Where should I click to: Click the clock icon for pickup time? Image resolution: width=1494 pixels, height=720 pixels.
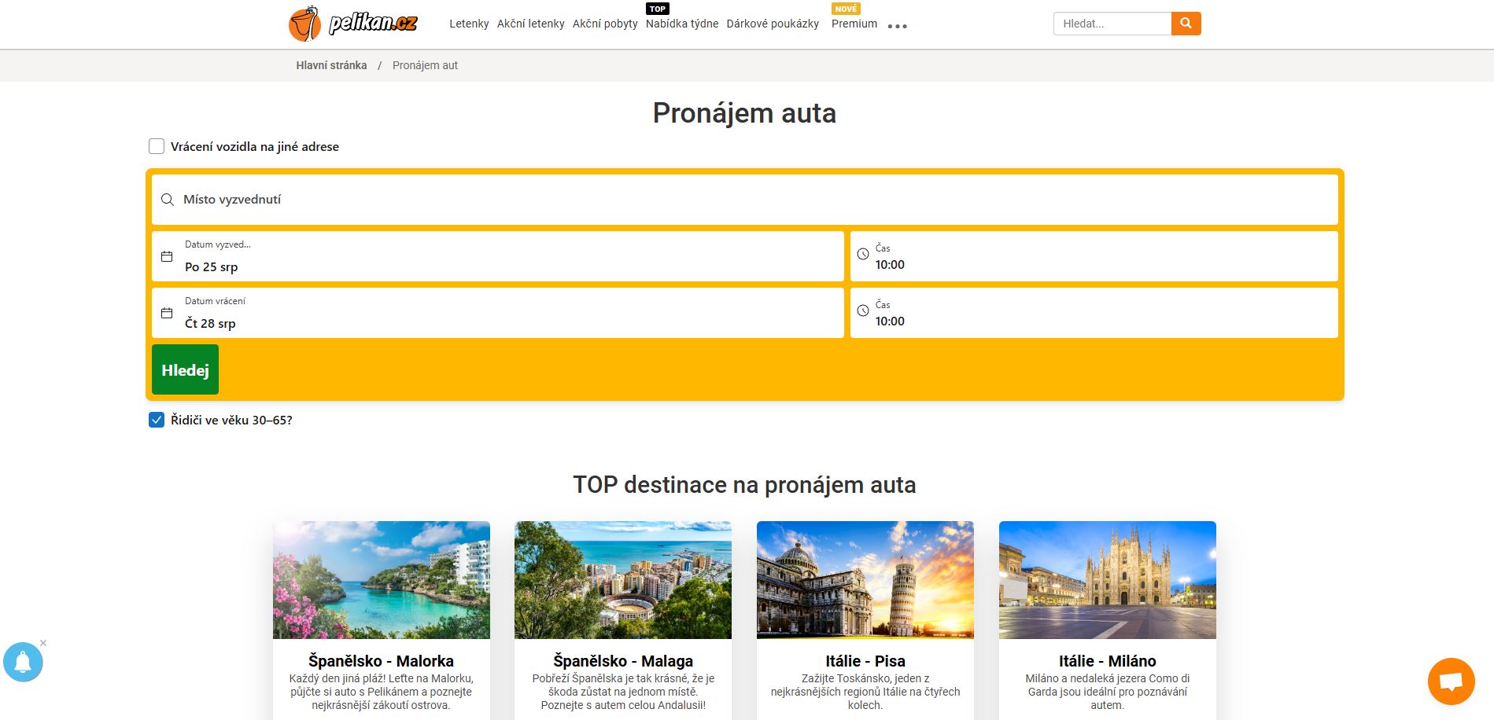click(x=863, y=254)
